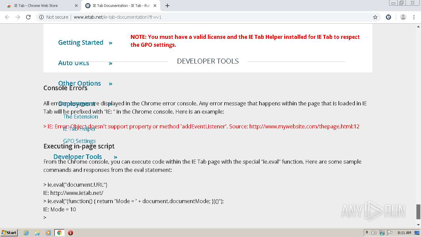This screenshot has height=237, width=421.
Task: Open a new browser tab
Action: pos(167,6)
